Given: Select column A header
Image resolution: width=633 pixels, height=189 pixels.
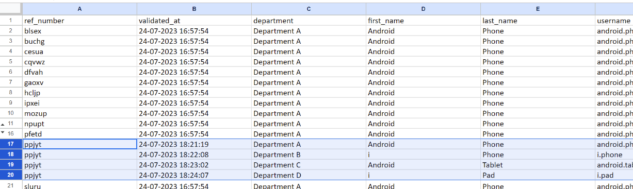Looking at the screenshot, I should coord(79,9).
